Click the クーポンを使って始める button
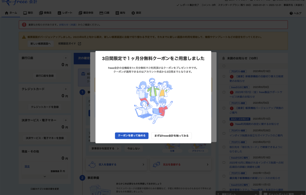306x195 pixels. click(x=132, y=136)
